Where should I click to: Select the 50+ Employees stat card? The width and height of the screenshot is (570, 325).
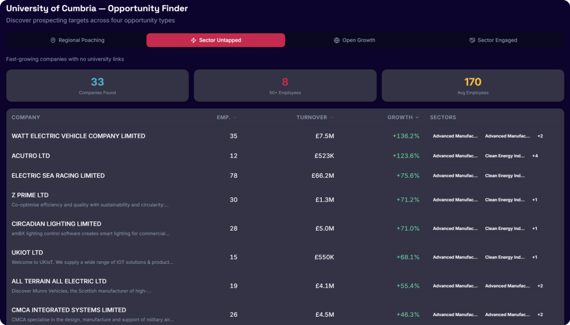point(285,86)
